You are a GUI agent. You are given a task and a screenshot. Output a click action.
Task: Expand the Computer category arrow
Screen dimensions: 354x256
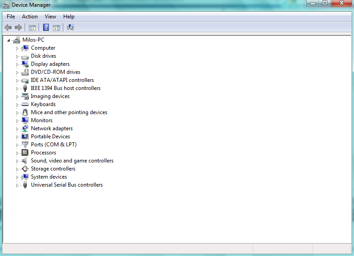(x=17, y=48)
